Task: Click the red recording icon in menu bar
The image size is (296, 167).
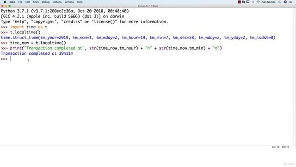Action: pos(240,2)
